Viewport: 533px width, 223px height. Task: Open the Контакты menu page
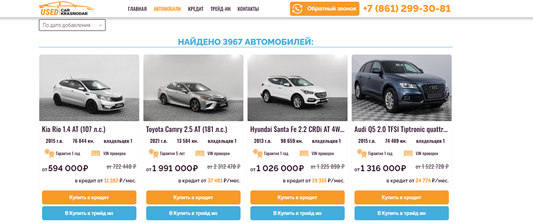tap(248, 9)
